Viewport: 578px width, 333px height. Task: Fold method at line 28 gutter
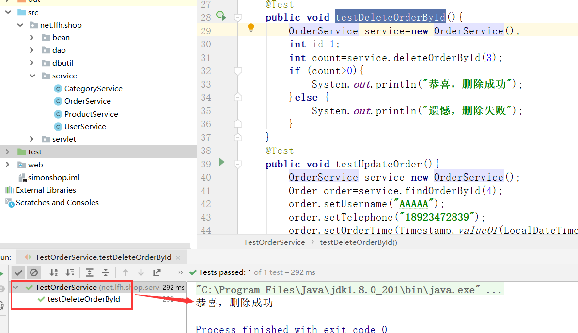tap(238, 17)
